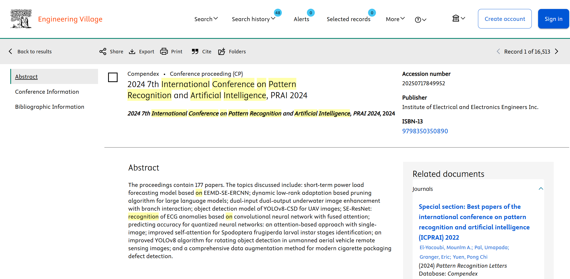The height and width of the screenshot is (279, 570).
Task: Collapse the Journals related documents section
Action: click(541, 188)
